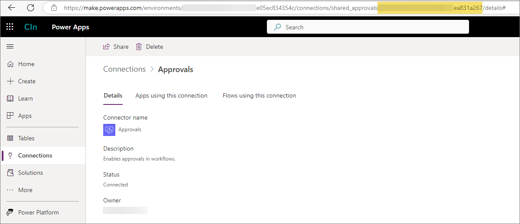Click the breadcrumb chevron separator
520x224 pixels.
click(x=152, y=69)
